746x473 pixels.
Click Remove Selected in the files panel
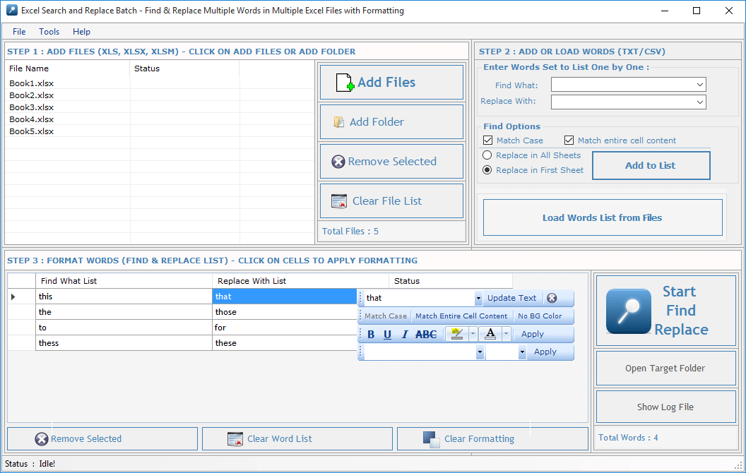(x=391, y=162)
